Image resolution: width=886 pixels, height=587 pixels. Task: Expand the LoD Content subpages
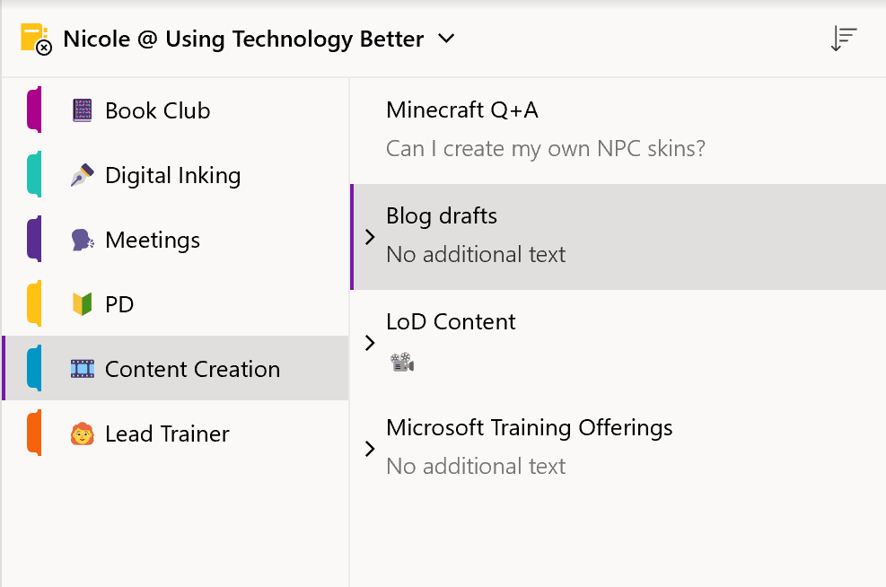tap(370, 343)
